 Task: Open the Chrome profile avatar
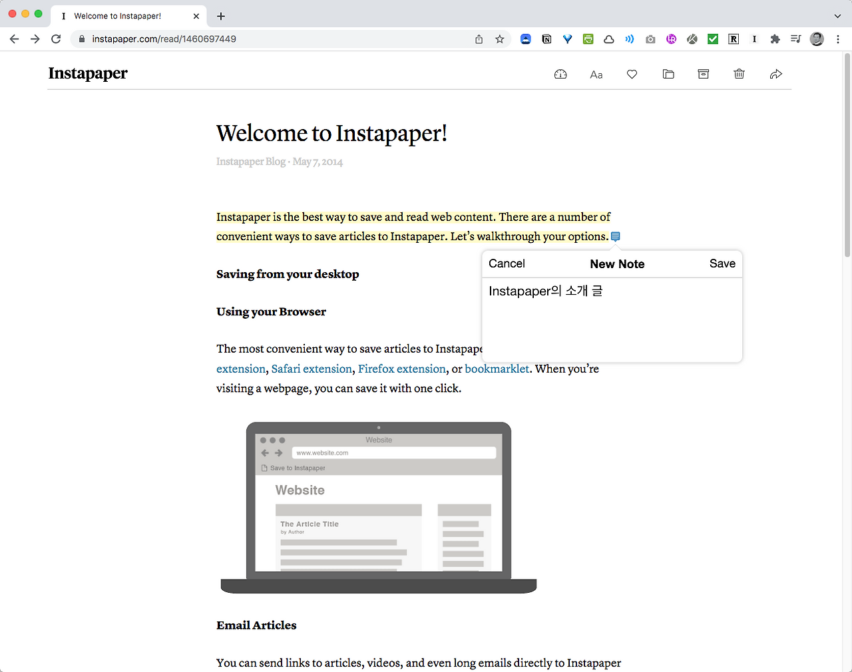point(817,39)
